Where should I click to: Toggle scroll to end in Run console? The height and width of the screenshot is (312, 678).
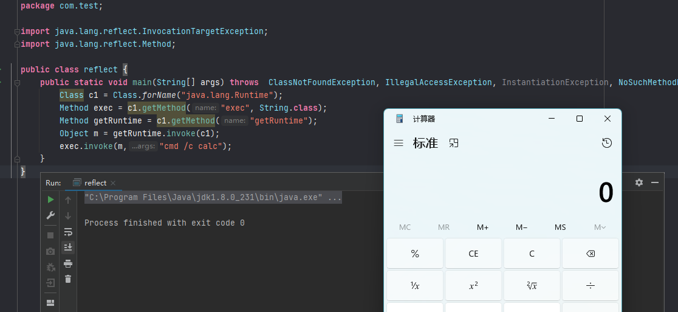(x=68, y=247)
